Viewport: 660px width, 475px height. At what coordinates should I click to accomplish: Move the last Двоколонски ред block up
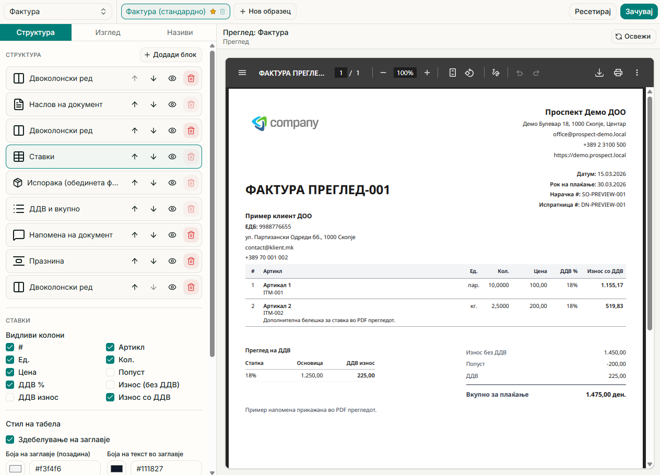(135, 287)
